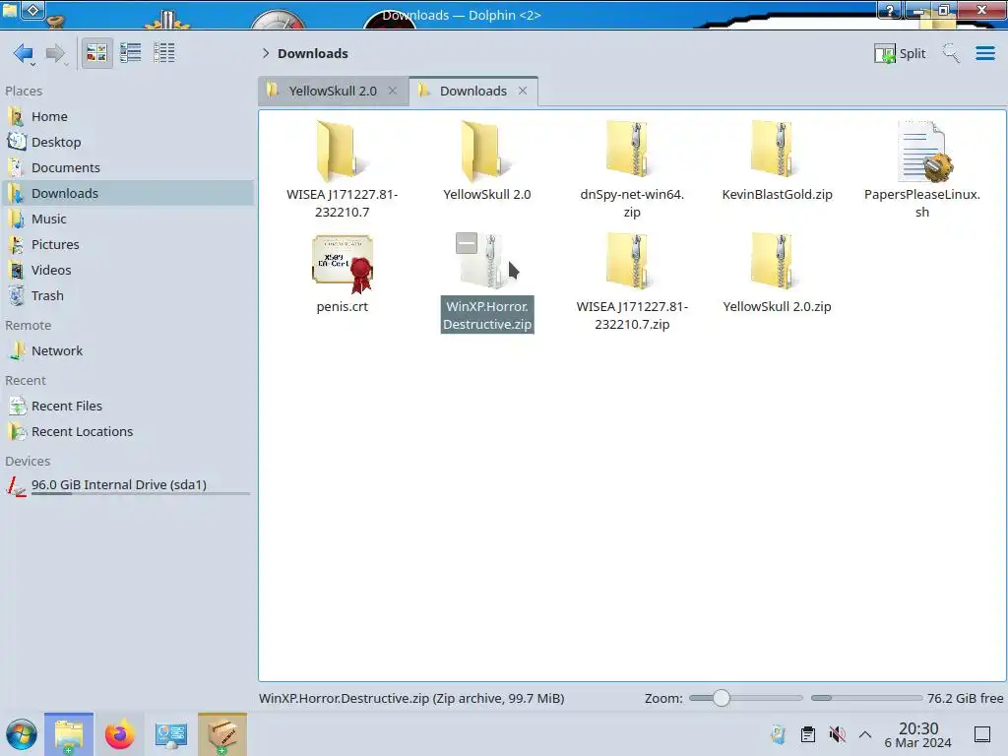Select Downloads in Places panel
1008x756 pixels.
pyautogui.click(x=127, y=193)
